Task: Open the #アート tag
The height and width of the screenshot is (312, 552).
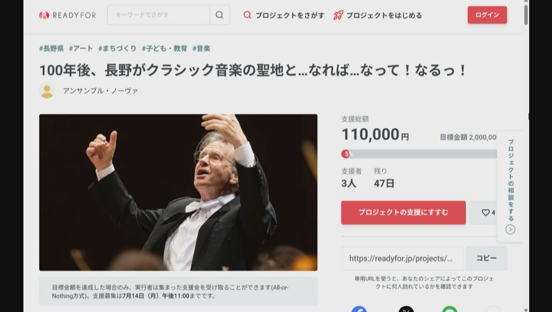Action: point(81,49)
